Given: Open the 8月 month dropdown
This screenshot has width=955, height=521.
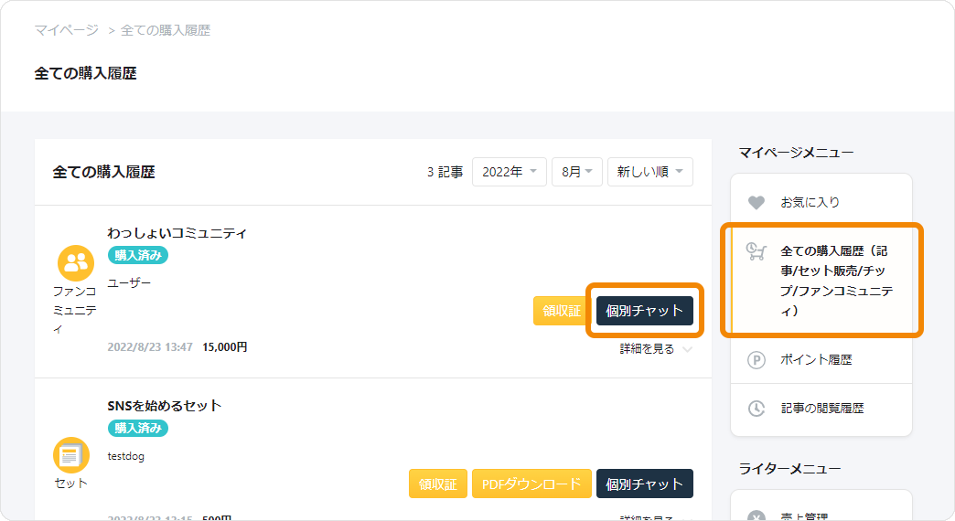Looking at the screenshot, I should point(577,172).
